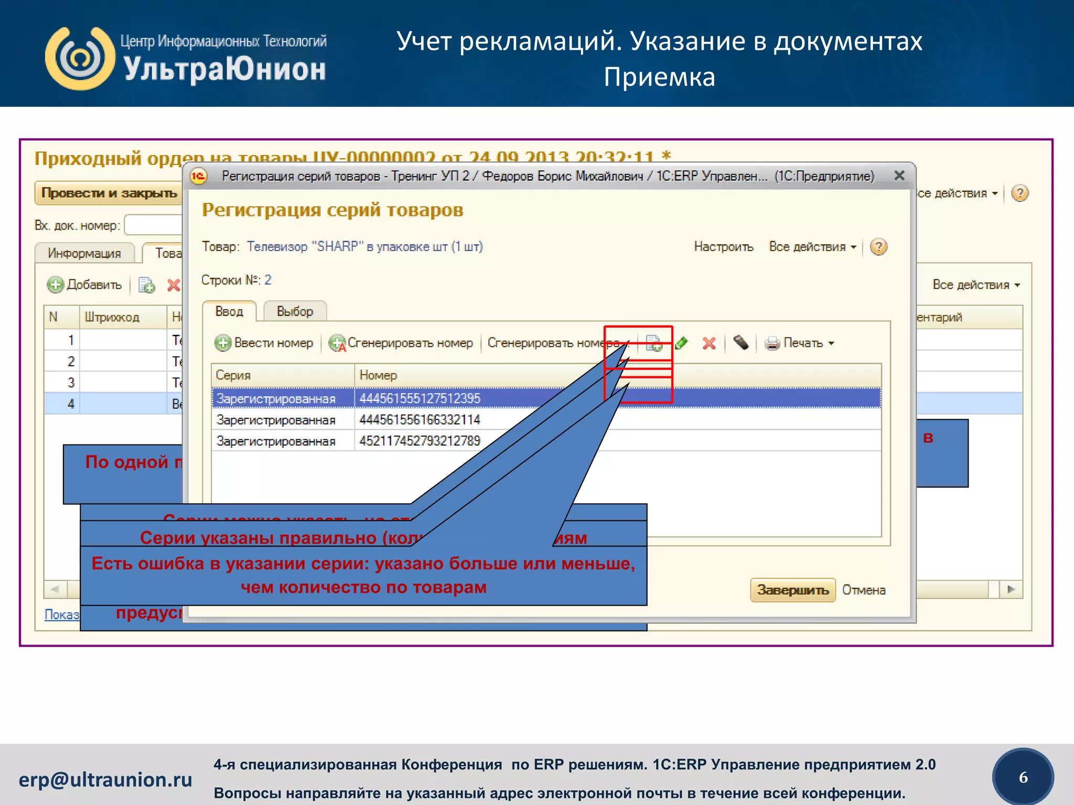
Task: Click the Штрихкод column header
Action: [x=123, y=317]
